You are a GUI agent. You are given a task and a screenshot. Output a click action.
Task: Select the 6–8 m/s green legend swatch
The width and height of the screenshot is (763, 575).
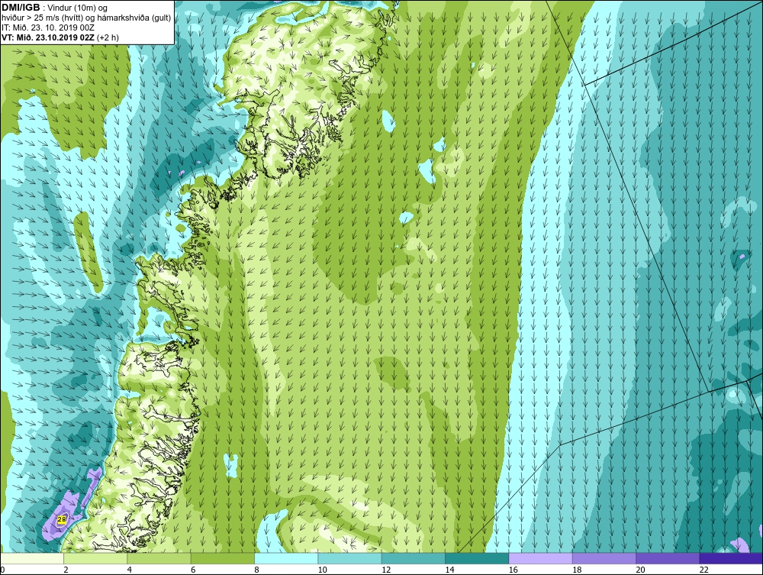tap(222, 558)
